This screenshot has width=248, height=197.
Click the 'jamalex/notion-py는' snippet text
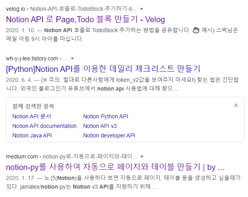tap(46, 187)
